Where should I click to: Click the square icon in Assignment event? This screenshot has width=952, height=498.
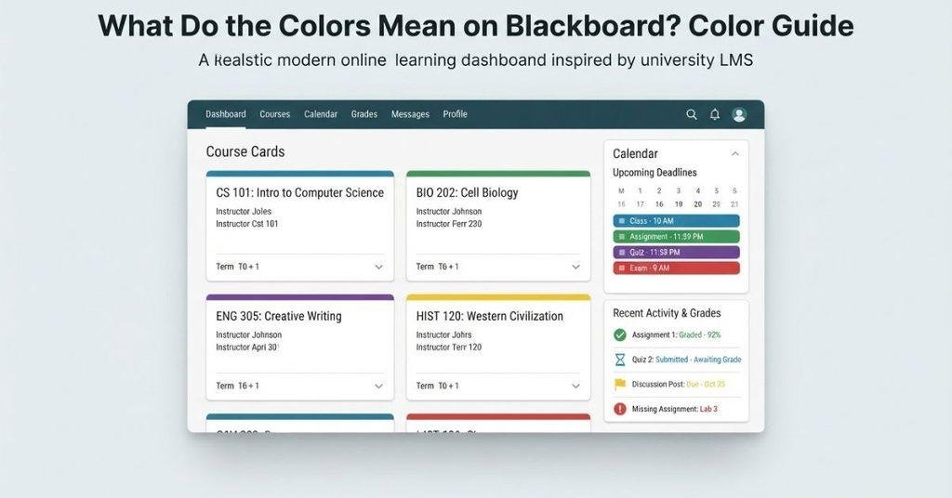[x=621, y=237]
